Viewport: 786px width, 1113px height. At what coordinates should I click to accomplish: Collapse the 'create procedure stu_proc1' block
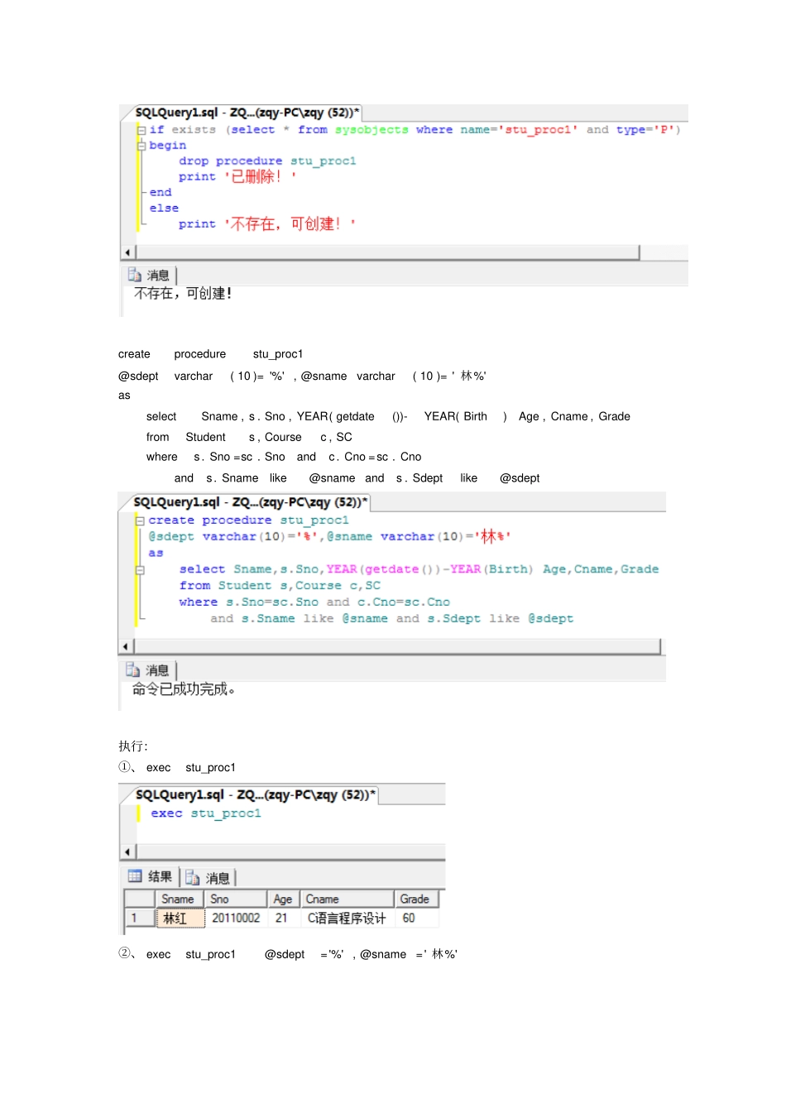141,521
